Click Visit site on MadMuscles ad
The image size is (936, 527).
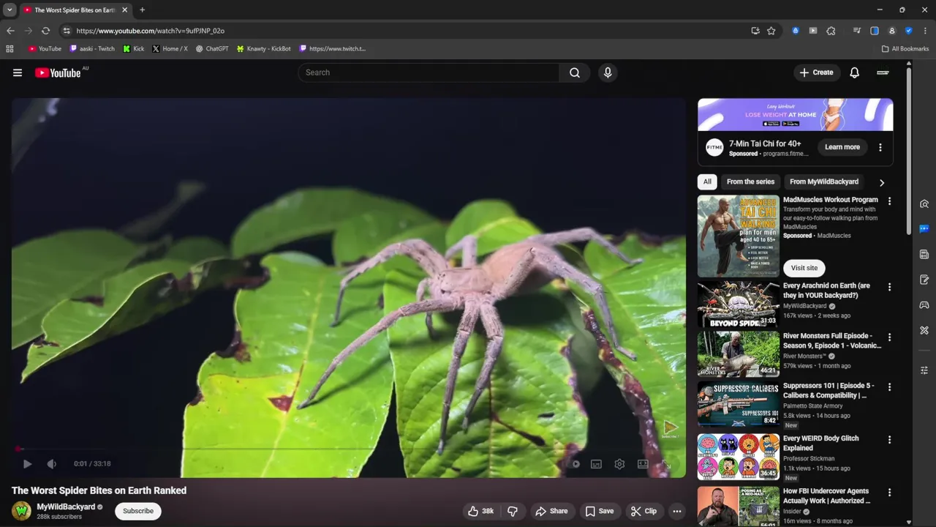[804, 268]
